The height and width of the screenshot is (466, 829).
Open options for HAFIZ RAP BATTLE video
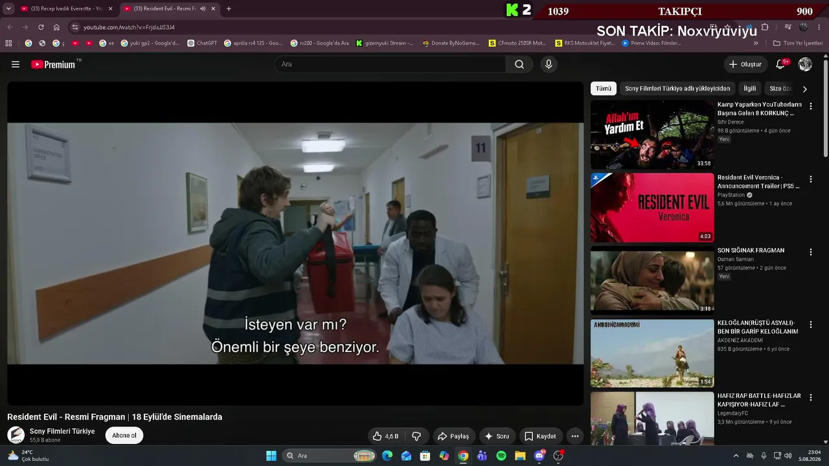[x=810, y=397]
